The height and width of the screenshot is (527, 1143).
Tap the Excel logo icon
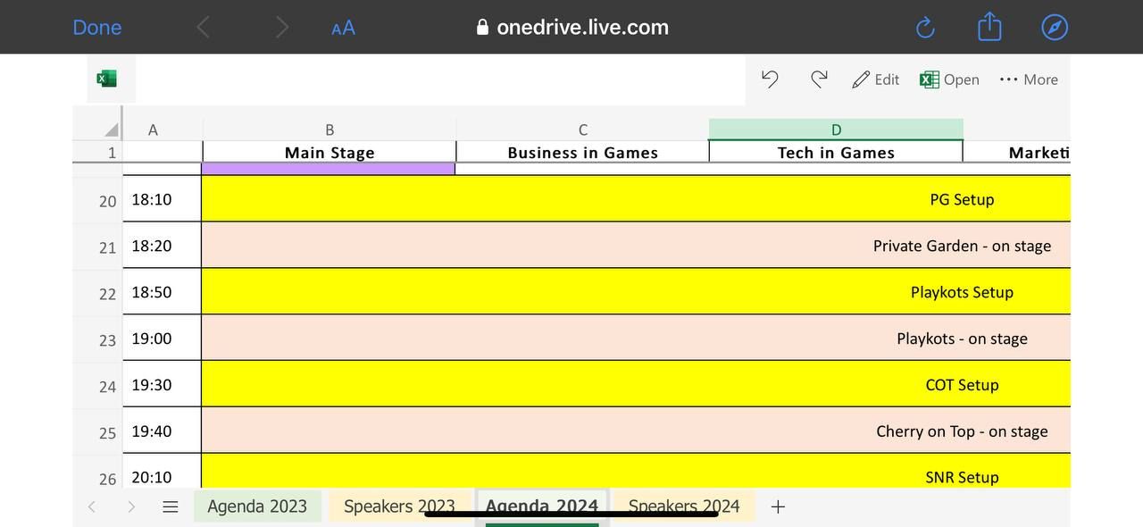(106, 79)
